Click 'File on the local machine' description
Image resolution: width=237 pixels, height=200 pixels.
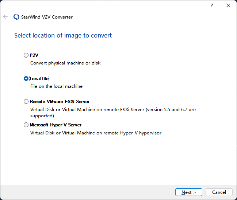click(56, 86)
